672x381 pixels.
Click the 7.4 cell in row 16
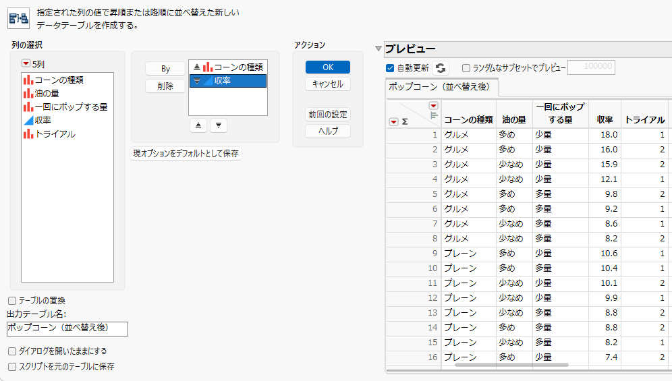pos(605,357)
